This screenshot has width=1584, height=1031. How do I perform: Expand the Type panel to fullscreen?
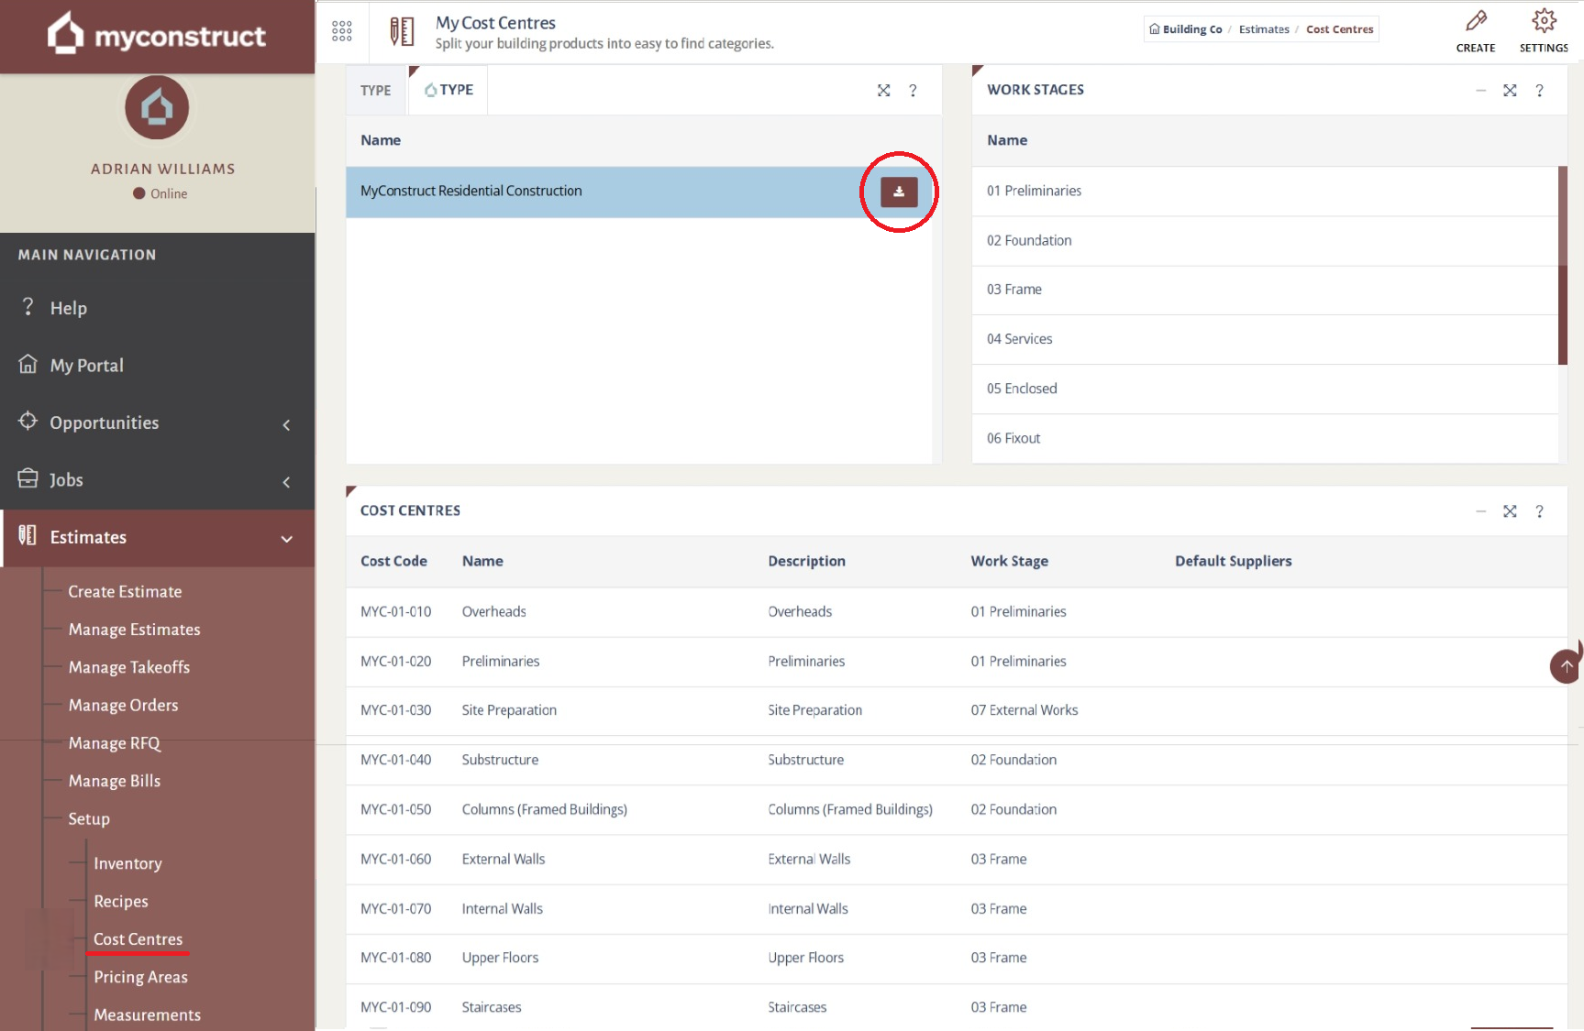point(883,91)
